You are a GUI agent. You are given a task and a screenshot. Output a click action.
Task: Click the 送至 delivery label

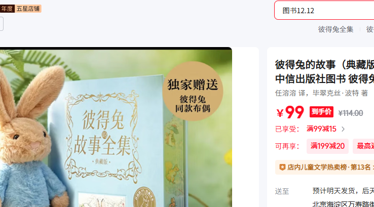click(282, 191)
